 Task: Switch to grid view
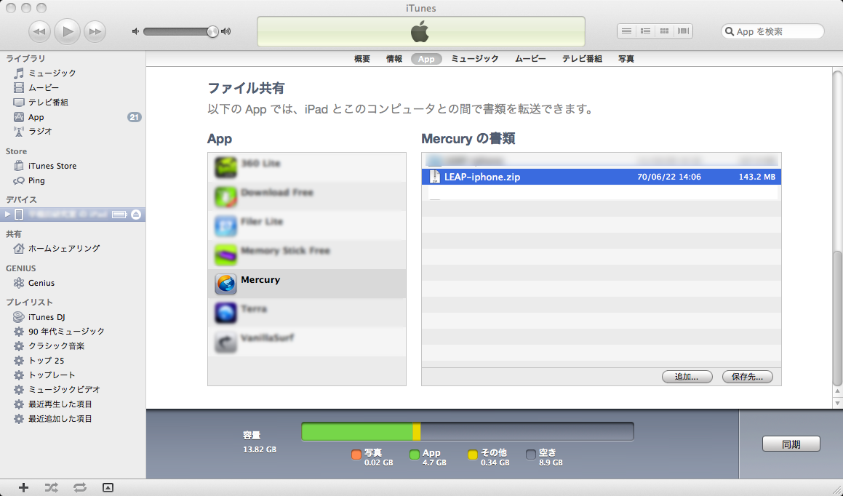pyautogui.click(x=665, y=31)
